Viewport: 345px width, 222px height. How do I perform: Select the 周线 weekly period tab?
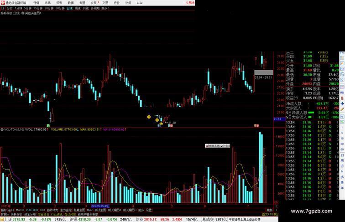coord(78,8)
